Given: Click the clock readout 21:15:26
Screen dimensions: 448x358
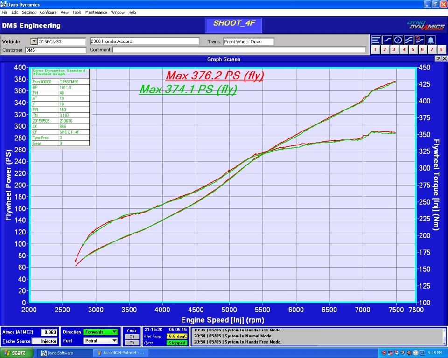Looking at the screenshot, I should coord(154,330).
